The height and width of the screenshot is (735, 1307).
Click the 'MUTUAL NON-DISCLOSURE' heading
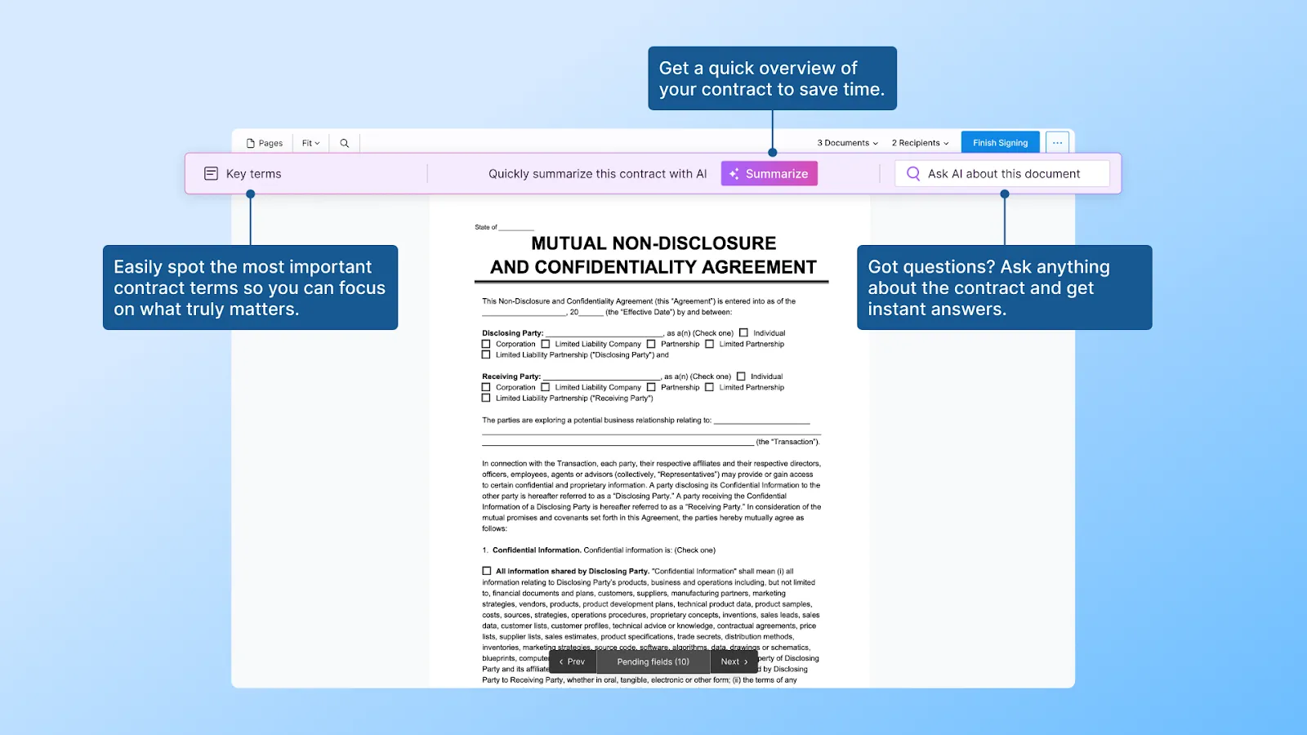click(653, 243)
